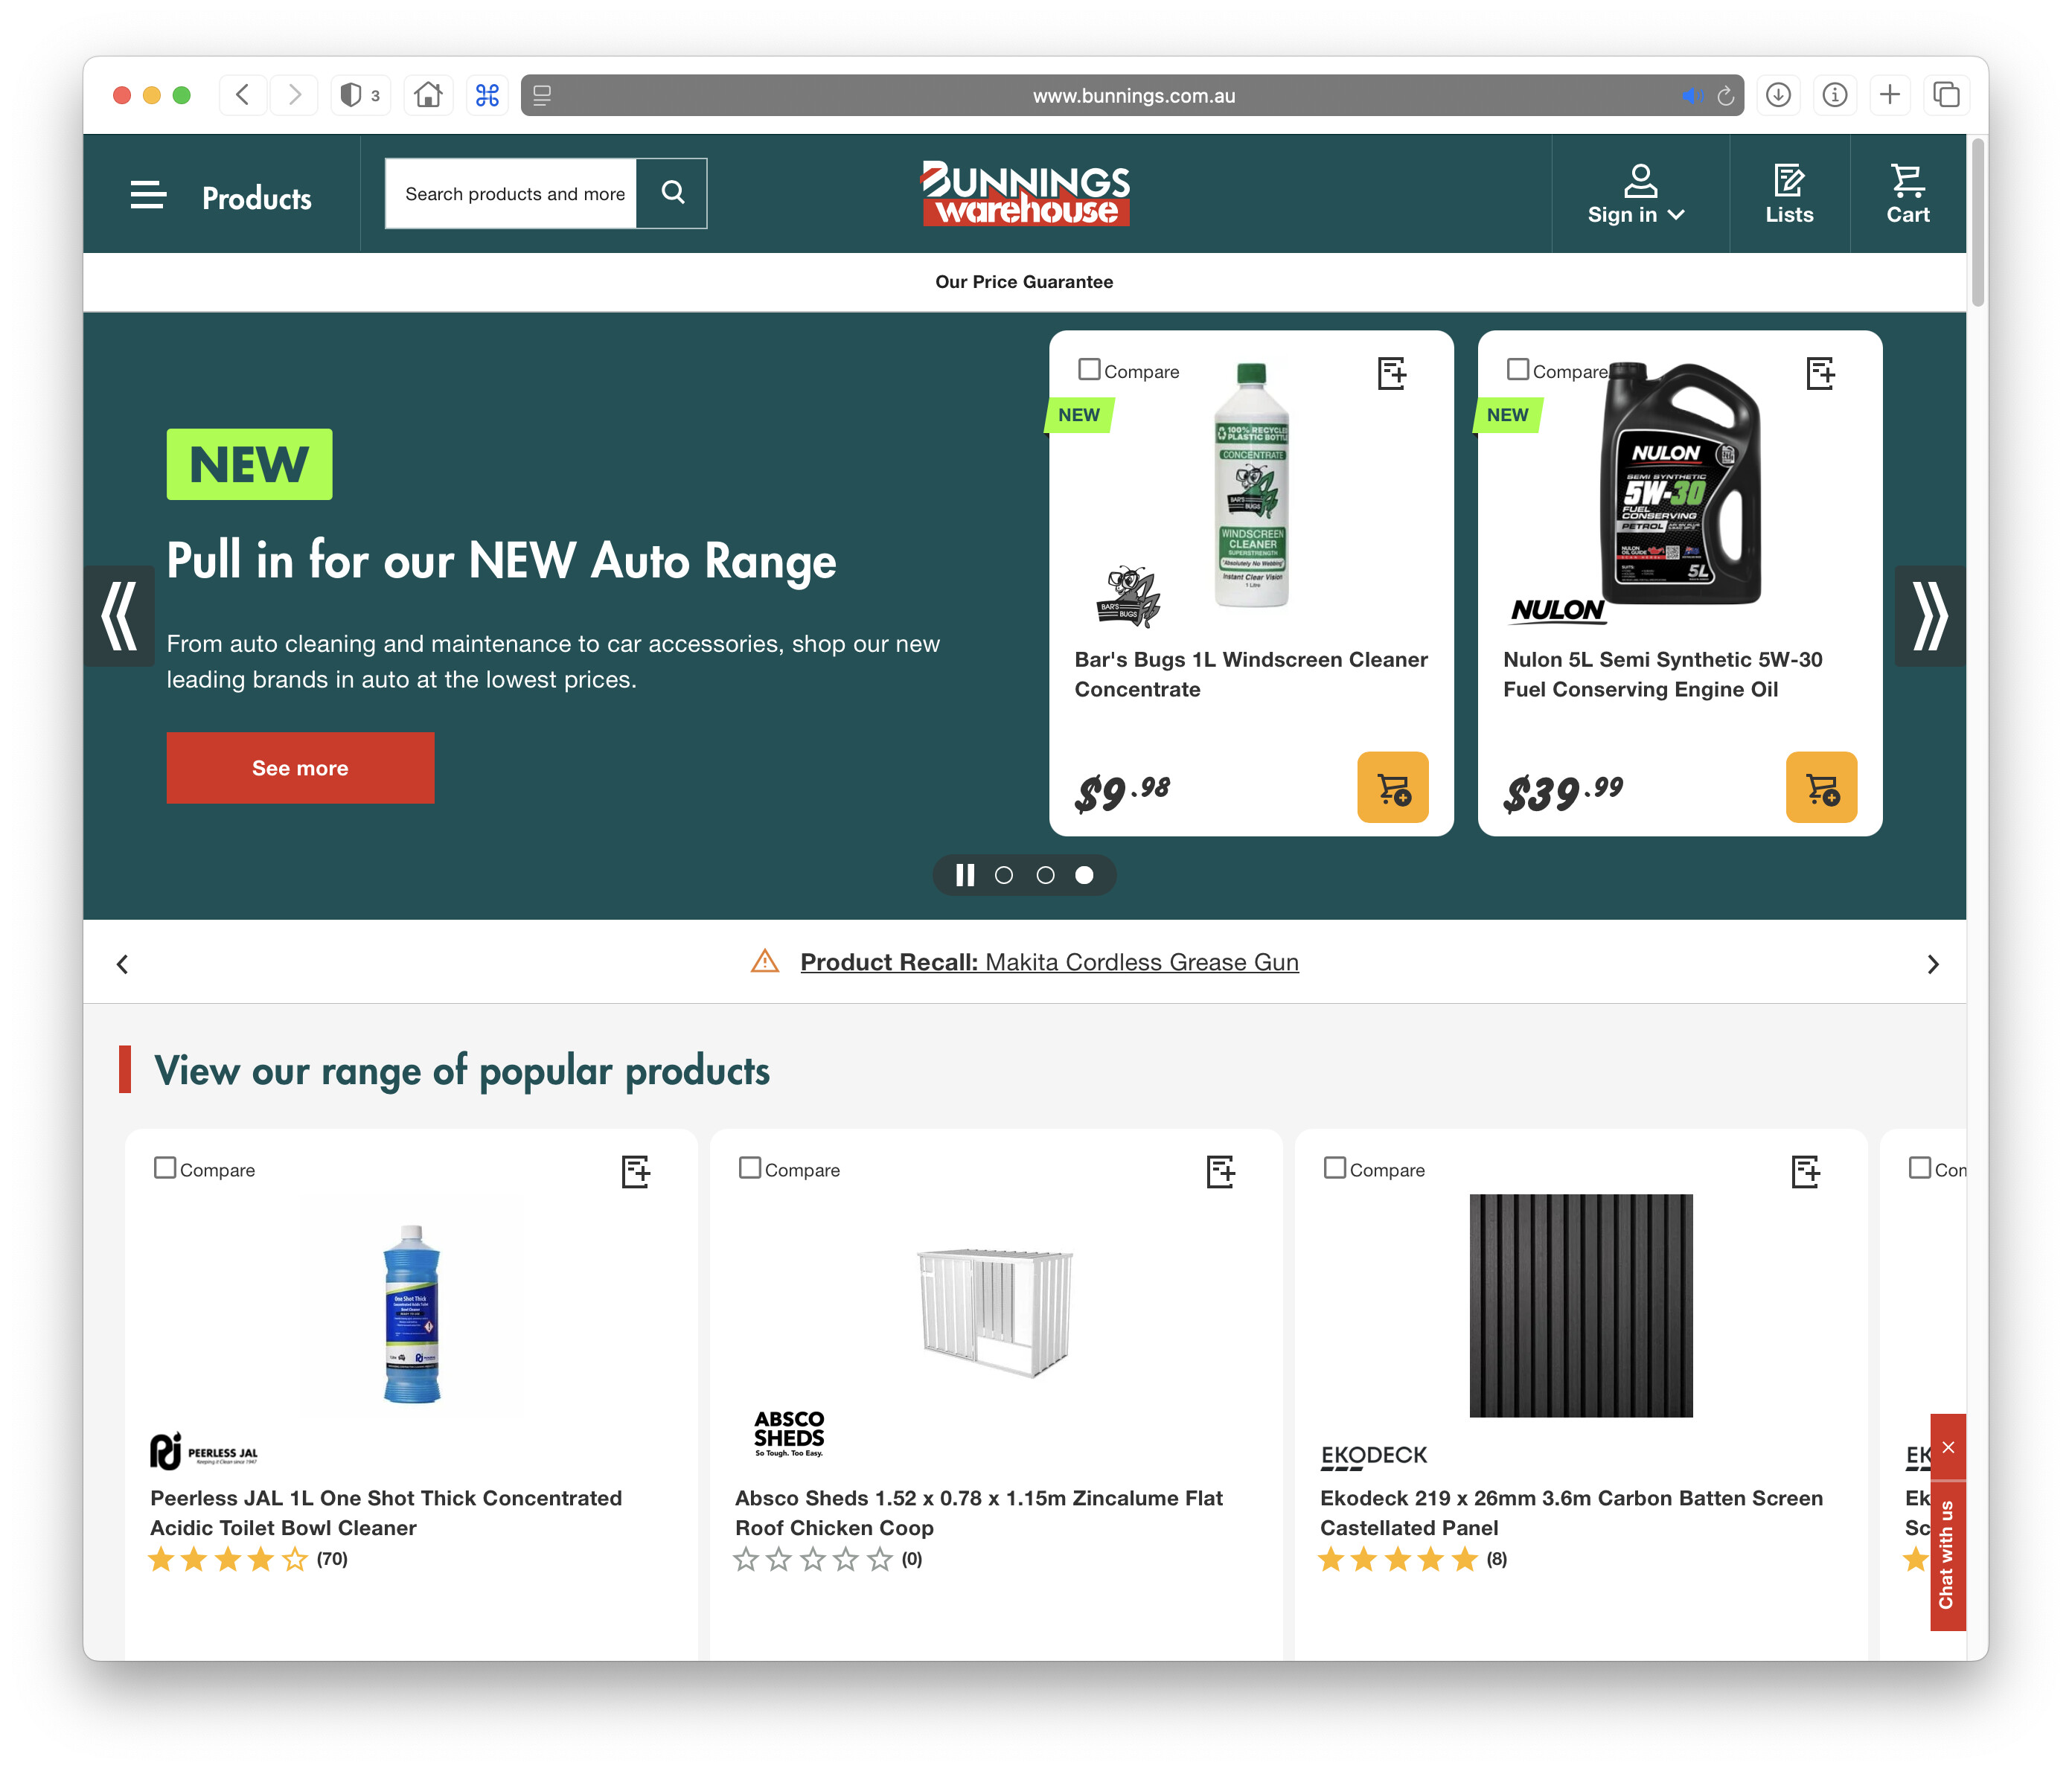Viewport: 2072px width, 1771px height.
Task: Open the Products hamburger menu
Action: tap(148, 195)
